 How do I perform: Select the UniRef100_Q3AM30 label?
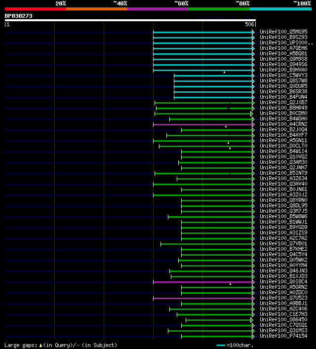[283, 162]
